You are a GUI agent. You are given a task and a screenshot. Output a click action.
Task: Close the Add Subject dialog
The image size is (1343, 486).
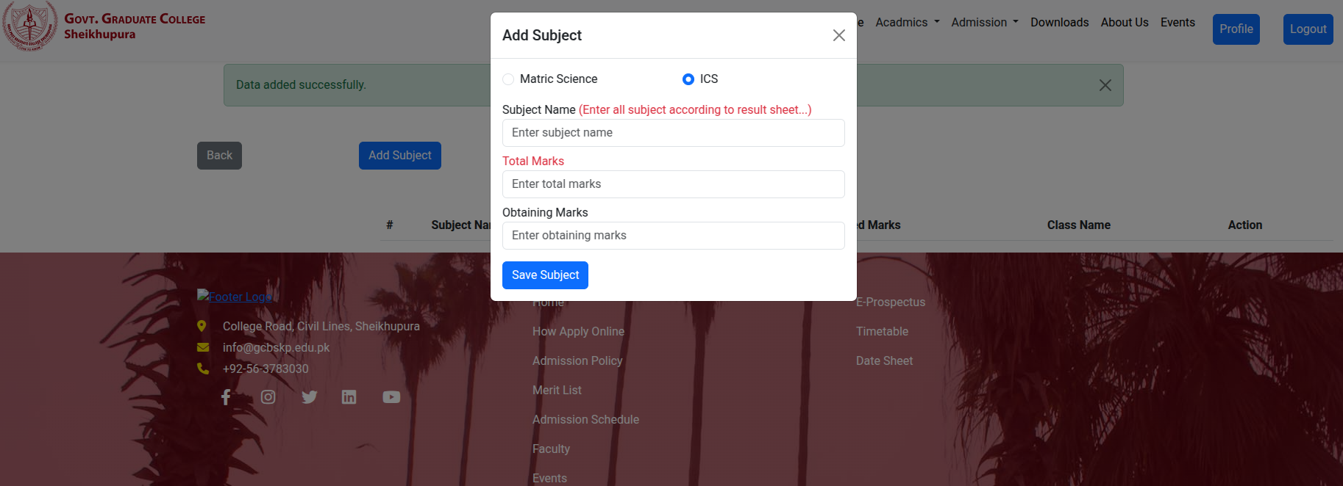[838, 35]
